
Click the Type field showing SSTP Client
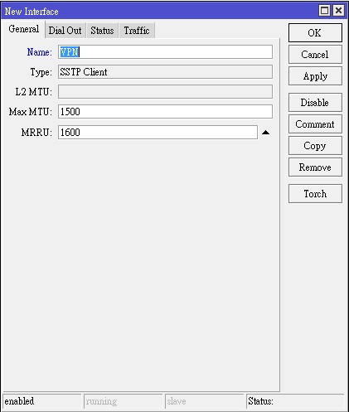(x=165, y=72)
